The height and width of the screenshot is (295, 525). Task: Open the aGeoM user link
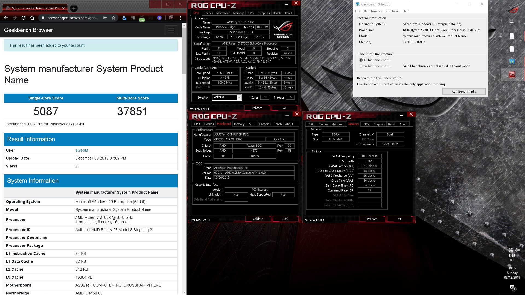(82, 150)
